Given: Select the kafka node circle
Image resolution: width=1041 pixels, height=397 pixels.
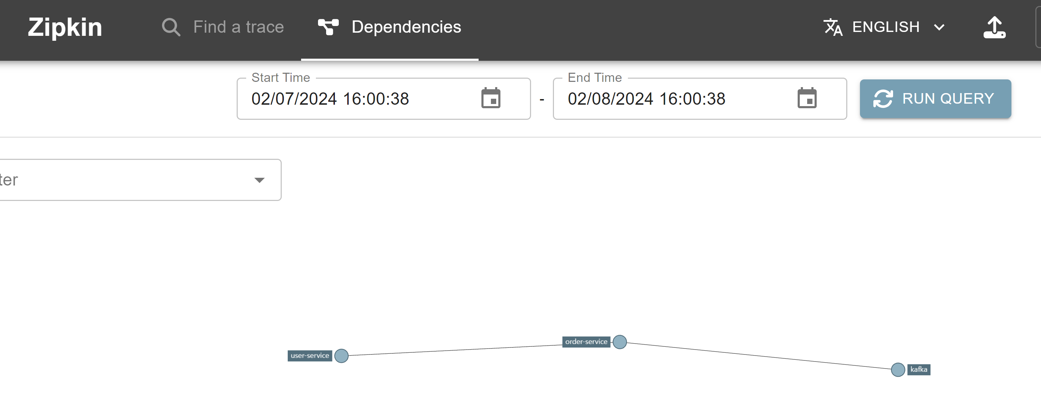Looking at the screenshot, I should (898, 370).
